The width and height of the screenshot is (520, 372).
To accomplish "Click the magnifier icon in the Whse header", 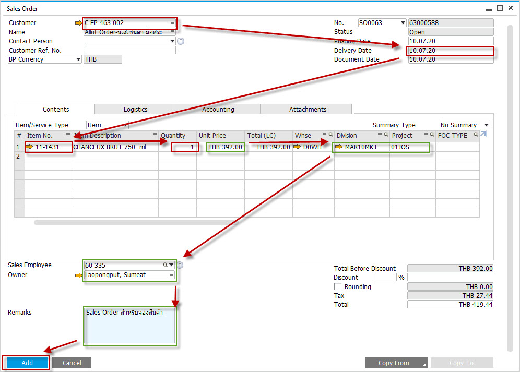I will pos(330,135).
